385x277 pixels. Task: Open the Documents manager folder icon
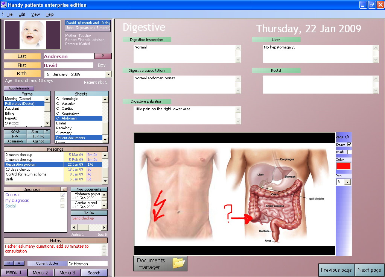[179, 263]
